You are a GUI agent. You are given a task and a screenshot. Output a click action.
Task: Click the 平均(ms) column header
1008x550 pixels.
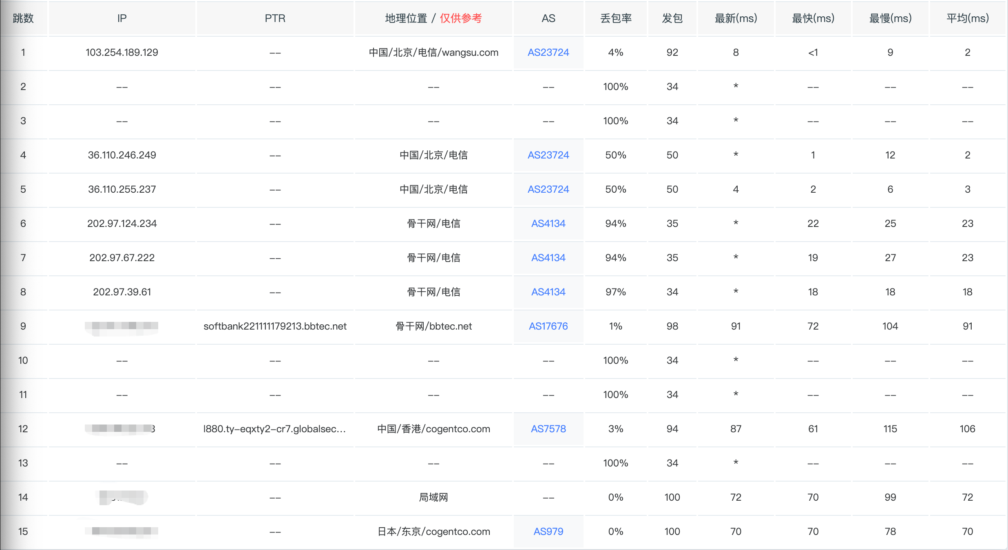[967, 18]
